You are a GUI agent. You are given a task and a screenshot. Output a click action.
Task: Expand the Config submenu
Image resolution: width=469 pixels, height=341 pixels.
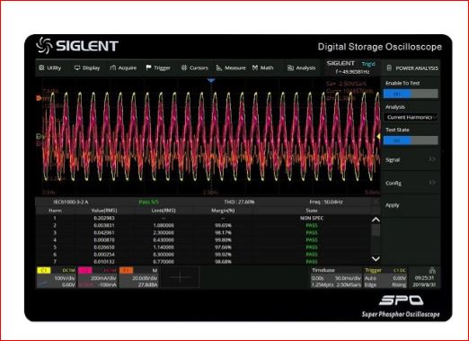tap(411, 183)
